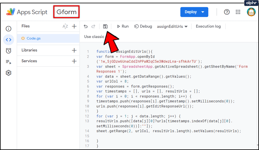Click the sheet.getRange line 14 code
259x150 pixels.
[169, 131]
